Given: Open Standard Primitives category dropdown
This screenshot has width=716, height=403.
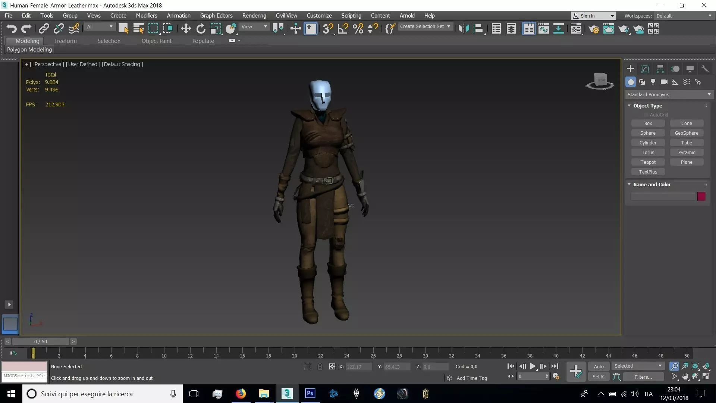Looking at the screenshot, I should 669,95.
